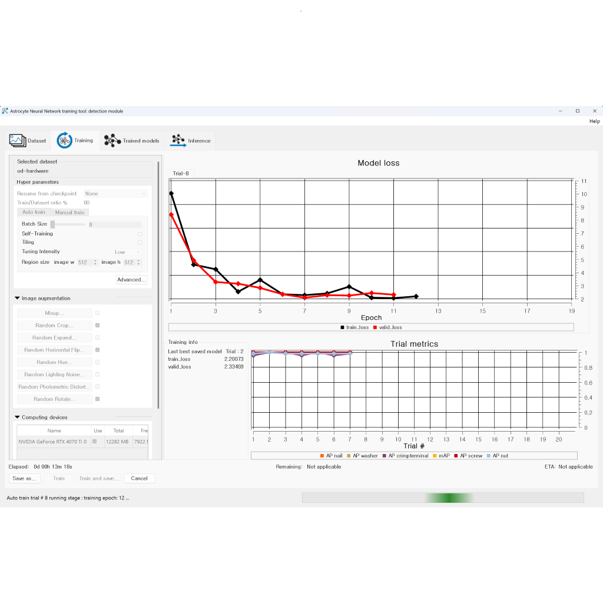Screen dimensions: 603x603
Task: Open the Tuning Intensity dropdown
Action: point(127,252)
